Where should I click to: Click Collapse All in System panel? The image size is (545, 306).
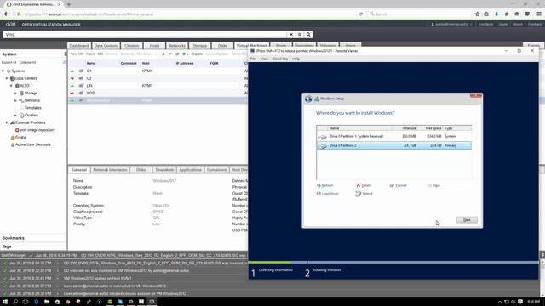(27, 62)
